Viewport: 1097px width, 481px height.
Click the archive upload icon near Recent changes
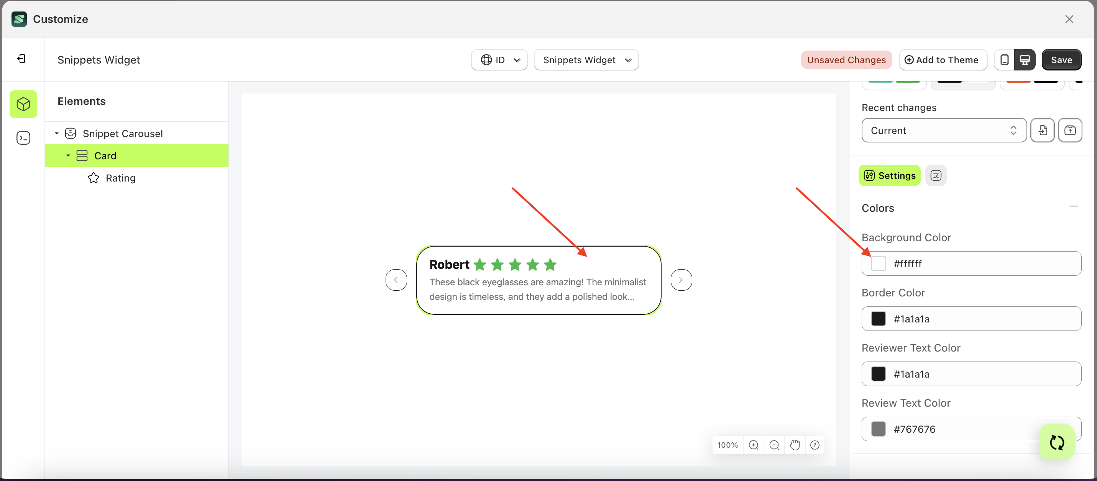click(1071, 130)
